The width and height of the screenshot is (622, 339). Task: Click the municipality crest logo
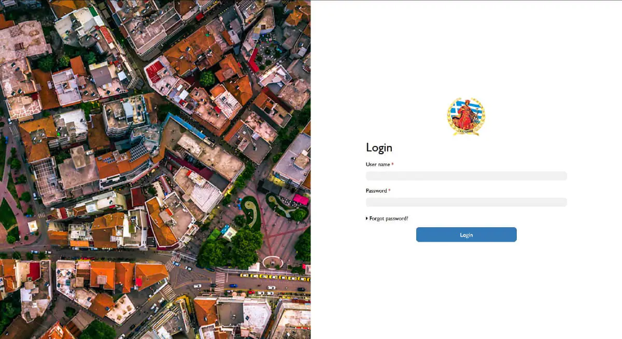(466, 116)
